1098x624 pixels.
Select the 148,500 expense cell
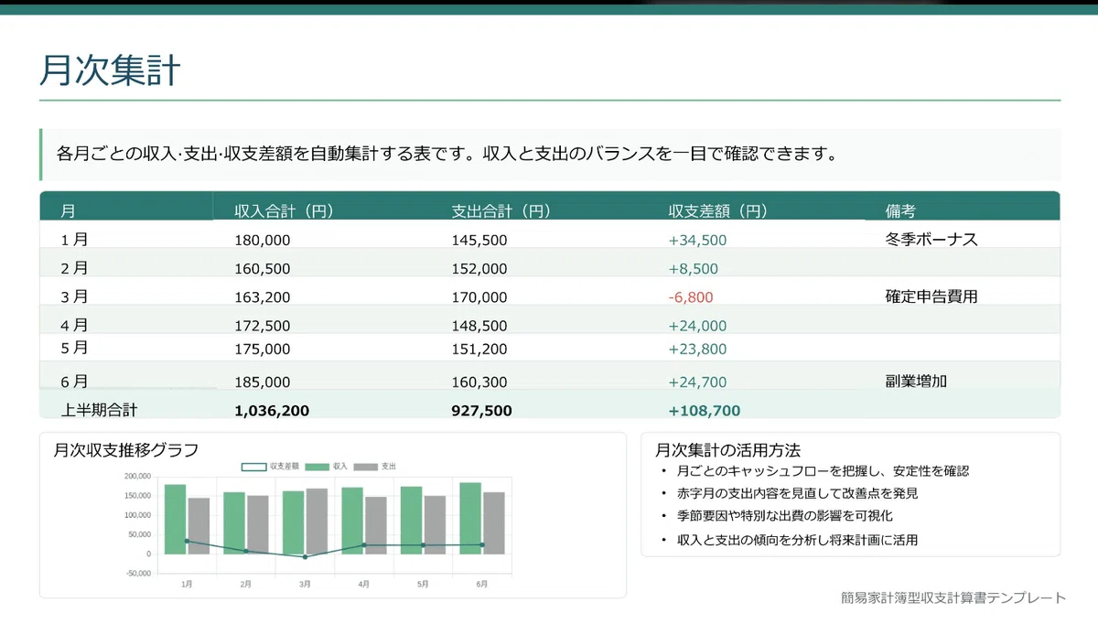point(479,326)
